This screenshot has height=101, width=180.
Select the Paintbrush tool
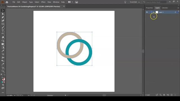[3, 27]
